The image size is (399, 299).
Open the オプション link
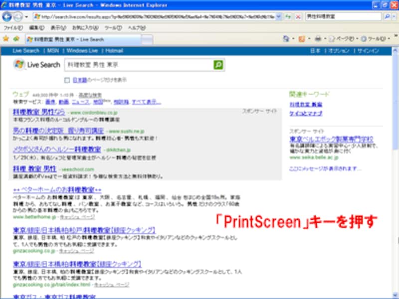coord(339,51)
